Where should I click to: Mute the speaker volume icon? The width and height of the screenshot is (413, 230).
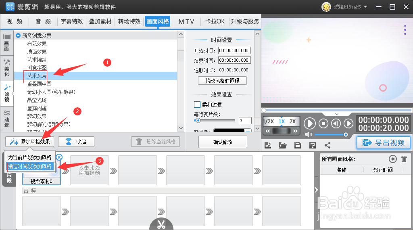pyautogui.click(x=308, y=135)
